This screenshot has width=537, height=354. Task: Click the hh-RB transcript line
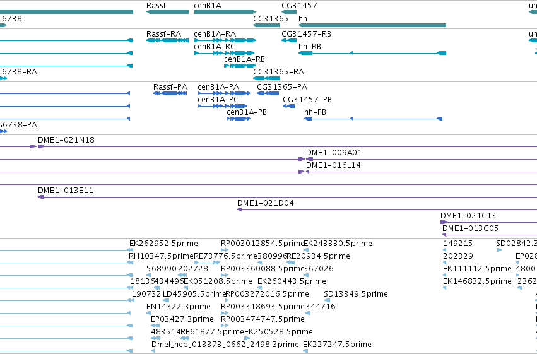click(x=372, y=53)
